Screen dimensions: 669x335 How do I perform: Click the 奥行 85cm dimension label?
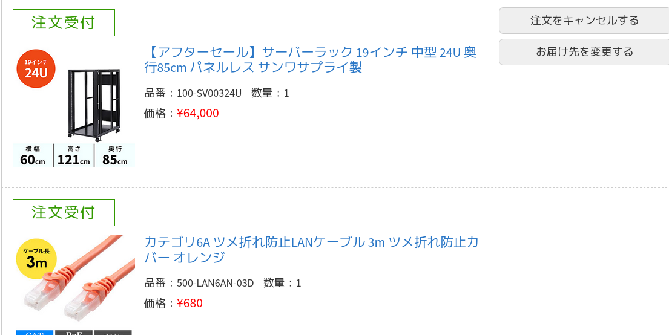tap(115, 156)
